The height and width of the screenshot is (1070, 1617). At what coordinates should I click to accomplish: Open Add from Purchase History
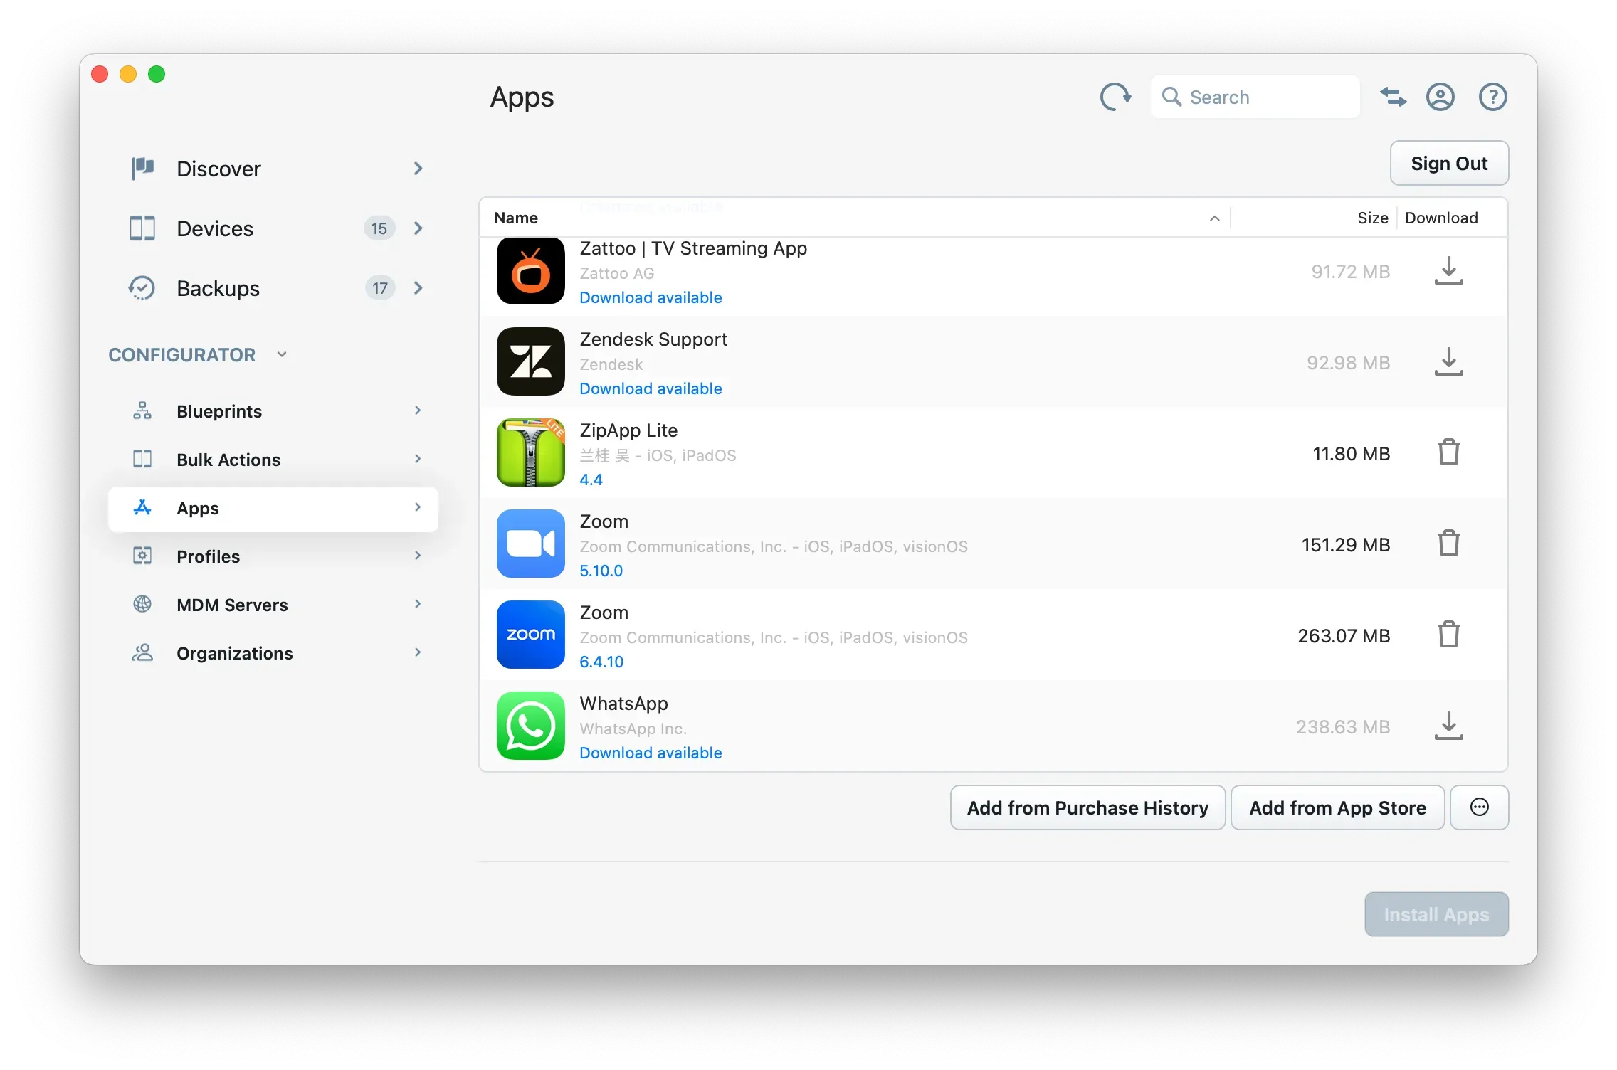(1087, 807)
